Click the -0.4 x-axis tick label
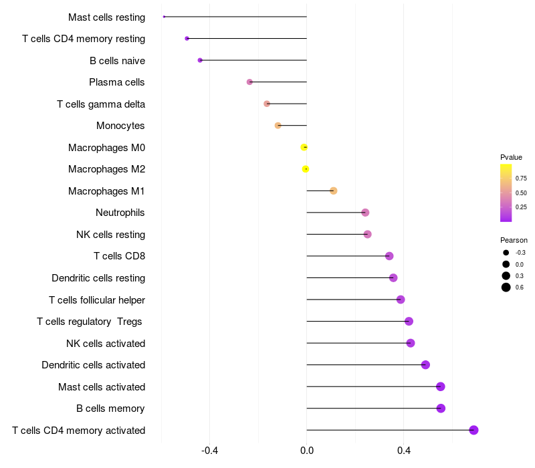This screenshot has width=535, height=468. pyautogui.click(x=210, y=451)
